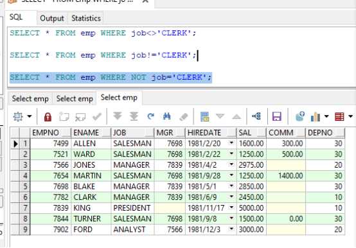Click the ENAME cell KING
356x248 pixels.
tap(91, 208)
